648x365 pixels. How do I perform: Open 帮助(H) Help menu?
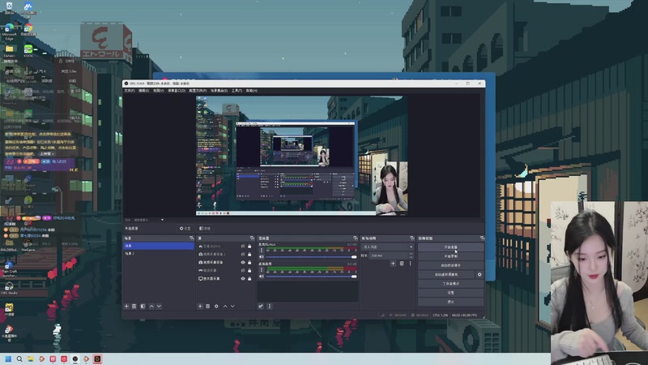[252, 91]
